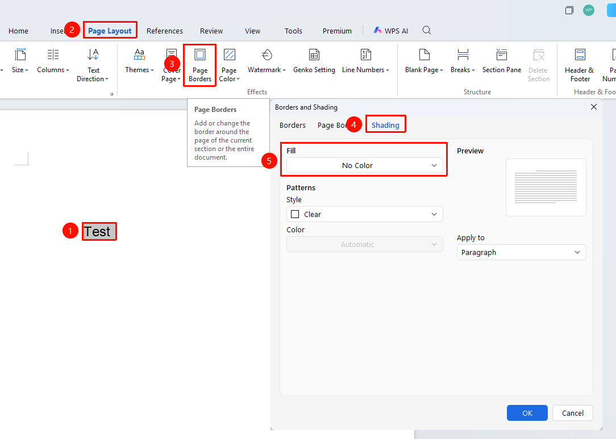The width and height of the screenshot is (616, 439).
Task: Open the pattern Style dropdown
Action: coord(365,215)
